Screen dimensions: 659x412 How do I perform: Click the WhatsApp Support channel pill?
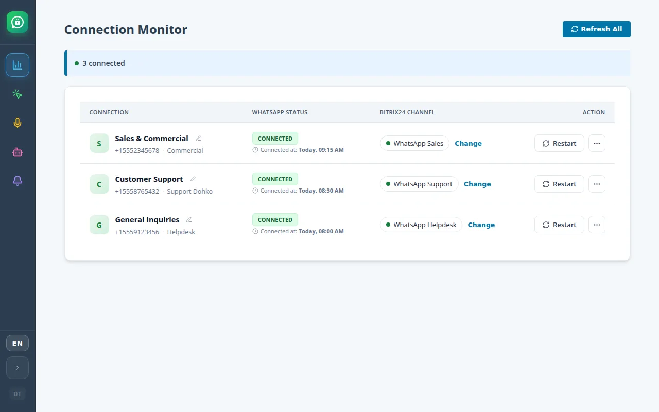pyautogui.click(x=419, y=184)
